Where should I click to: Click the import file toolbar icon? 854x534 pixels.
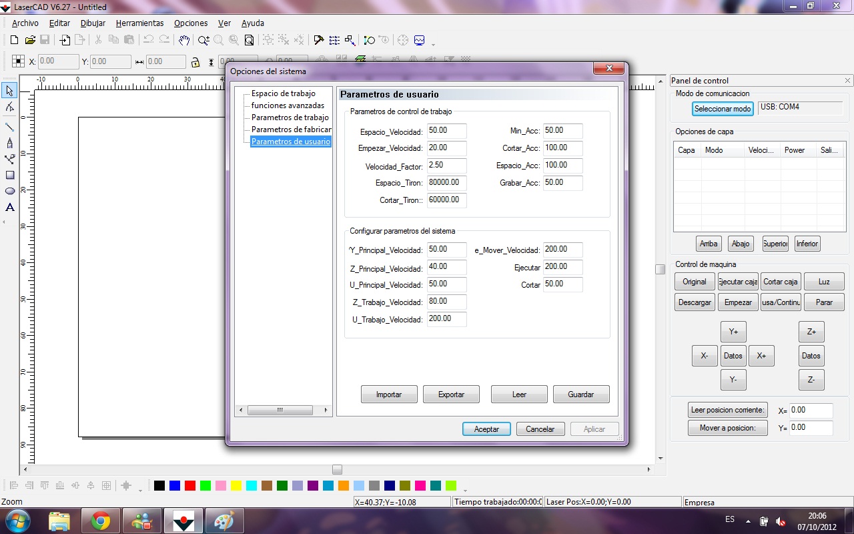tap(65, 40)
